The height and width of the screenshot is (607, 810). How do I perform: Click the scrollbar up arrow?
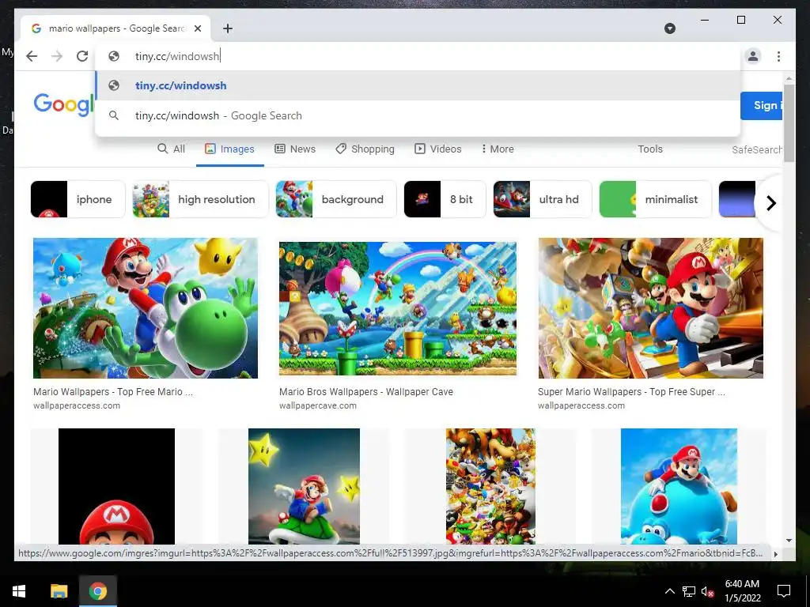pos(789,78)
